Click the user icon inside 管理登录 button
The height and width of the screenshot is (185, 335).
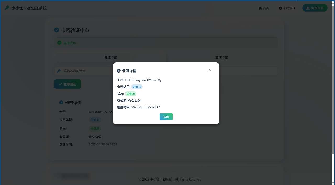(308, 8)
